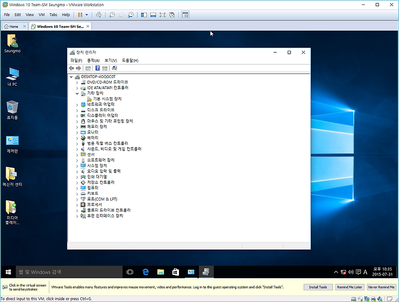Expand the 네트워크 어댑터 node

pyautogui.click(x=77, y=105)
